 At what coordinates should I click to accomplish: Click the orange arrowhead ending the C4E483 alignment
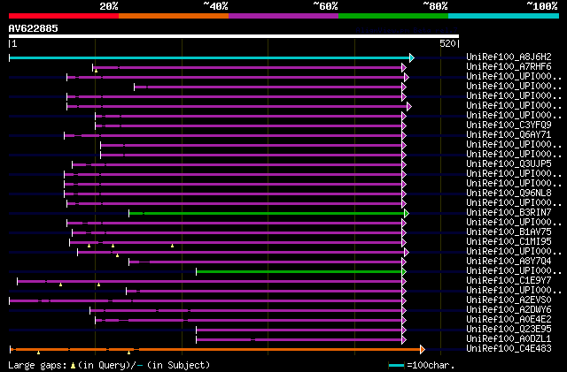pos(423,349)
